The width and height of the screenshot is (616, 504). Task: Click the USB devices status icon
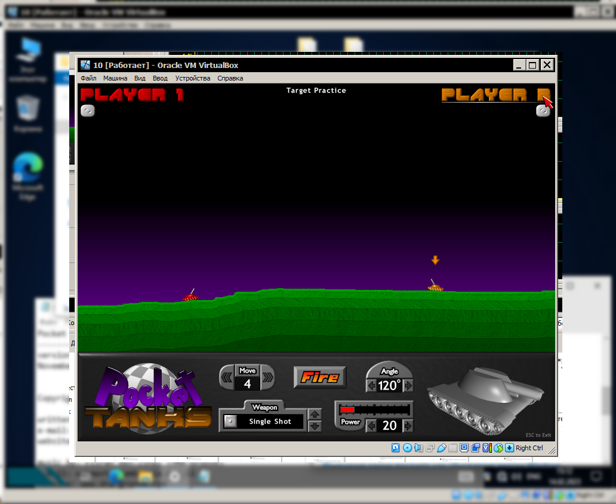442,448
